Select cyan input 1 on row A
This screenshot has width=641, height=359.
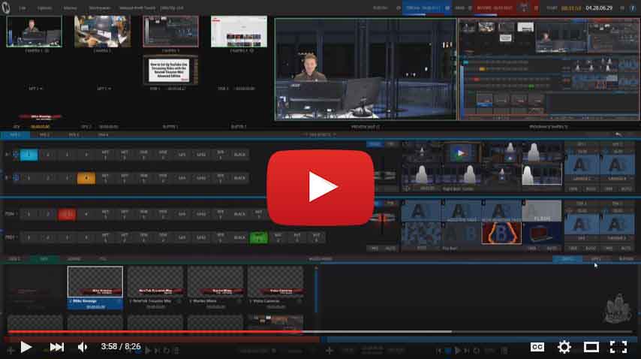click(x=29, y=155)
